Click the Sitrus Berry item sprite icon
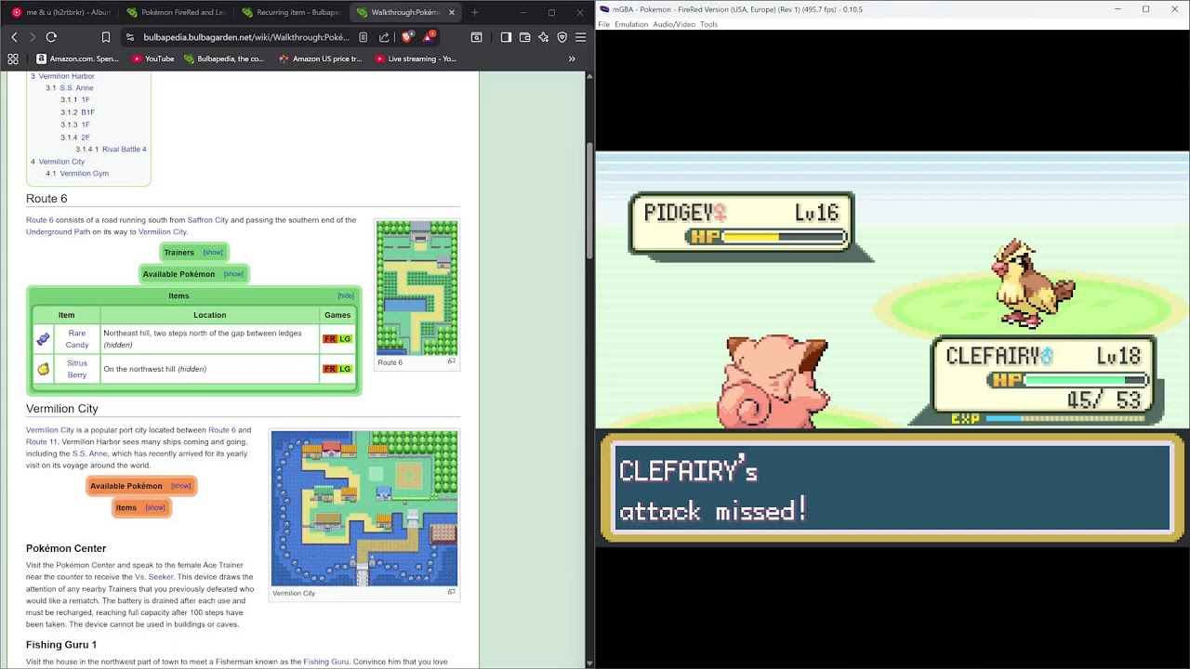This screenshot has height=669, width=1190. [x=43, y=369]
